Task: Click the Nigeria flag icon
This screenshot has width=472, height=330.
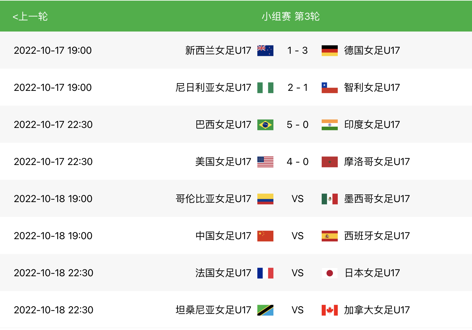Action: pos(265,87)
